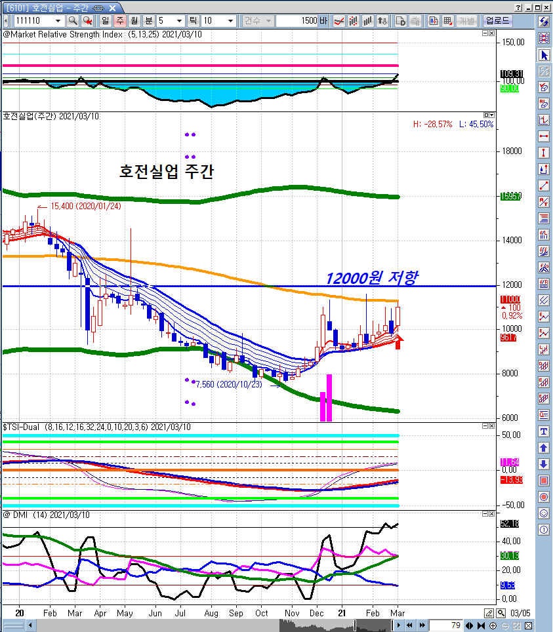
Task: Select the bar chart type icon
Action: coord(368,20)
